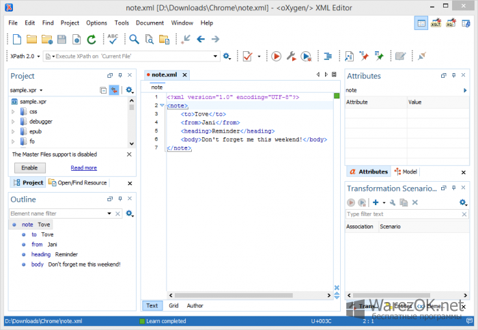Screen dimensions: 478x330
Task: Expand the epub folder
Action: tap(13, 131)
